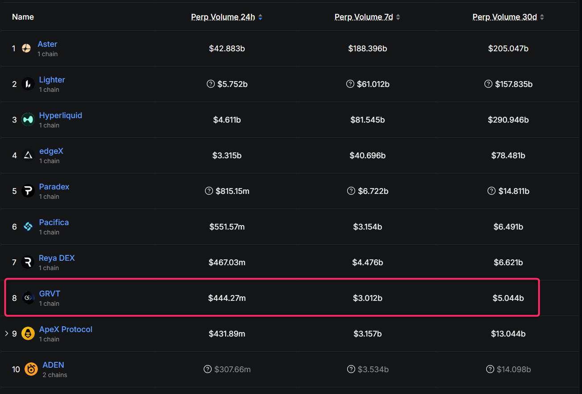The height and width of the screenshot is (394, 582).
Task: Open the ApeX Protocol name link
Action: coord(66,329)
